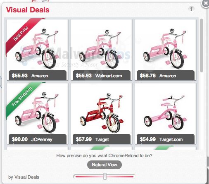
Task: Open the $54.99 Target.com tricycle deal
Action: (x=166, y=113)
